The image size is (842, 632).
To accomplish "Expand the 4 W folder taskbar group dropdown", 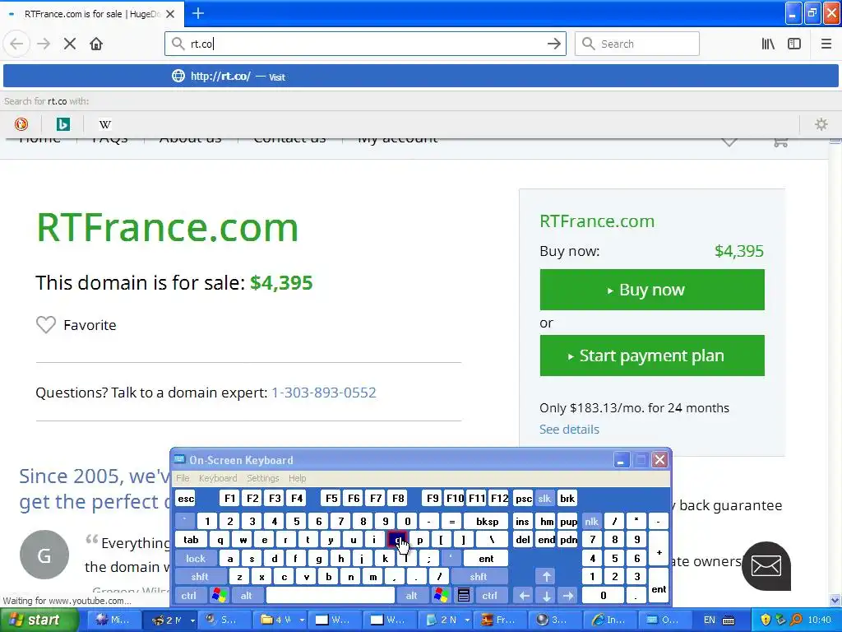I will 302,620.
